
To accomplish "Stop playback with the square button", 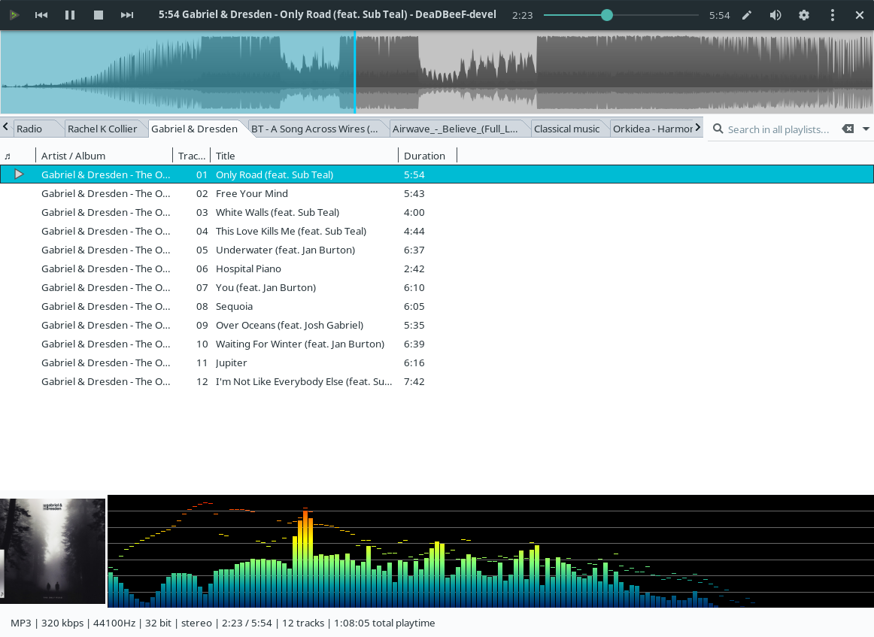I will coord(99,15).
